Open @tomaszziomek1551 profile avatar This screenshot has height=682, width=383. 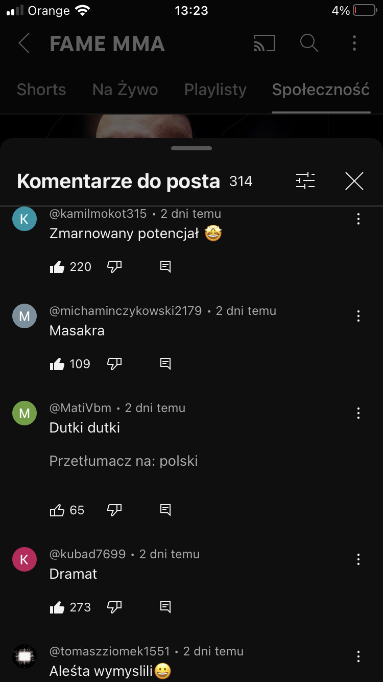point(25,656)
